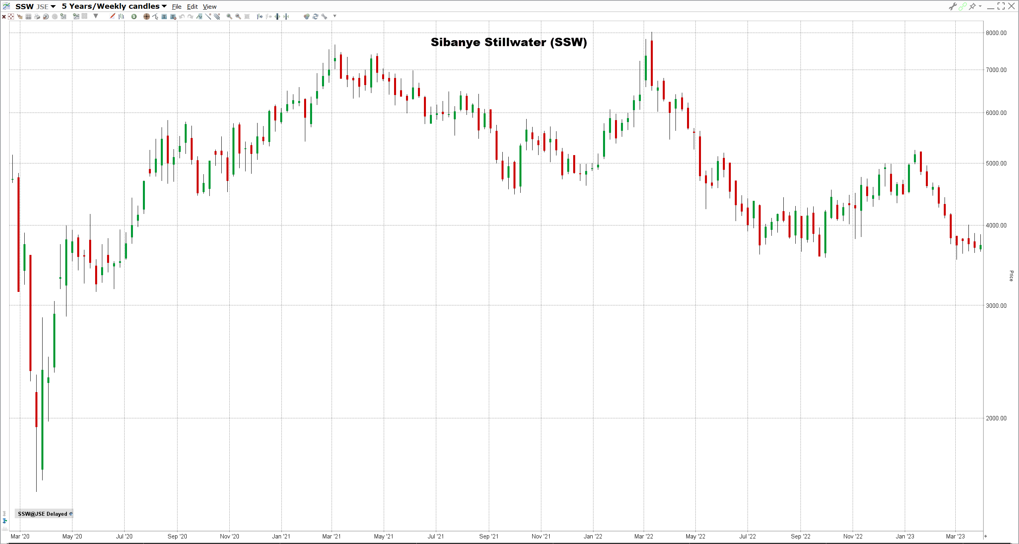Viewport: 1019px width, 544px height.
Task: Expand the gray triangle toolbar dropdown
Action: [96, 16]
